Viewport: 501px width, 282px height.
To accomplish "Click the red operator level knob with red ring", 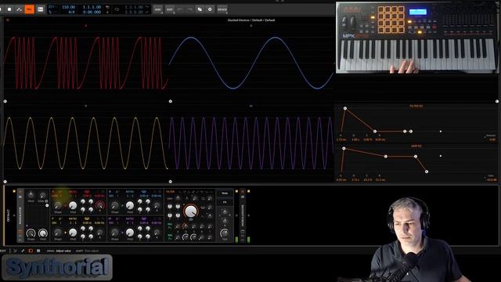I will 99,205.
